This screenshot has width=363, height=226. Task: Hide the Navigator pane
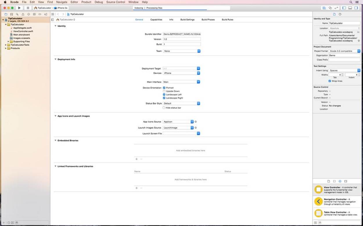344,8
